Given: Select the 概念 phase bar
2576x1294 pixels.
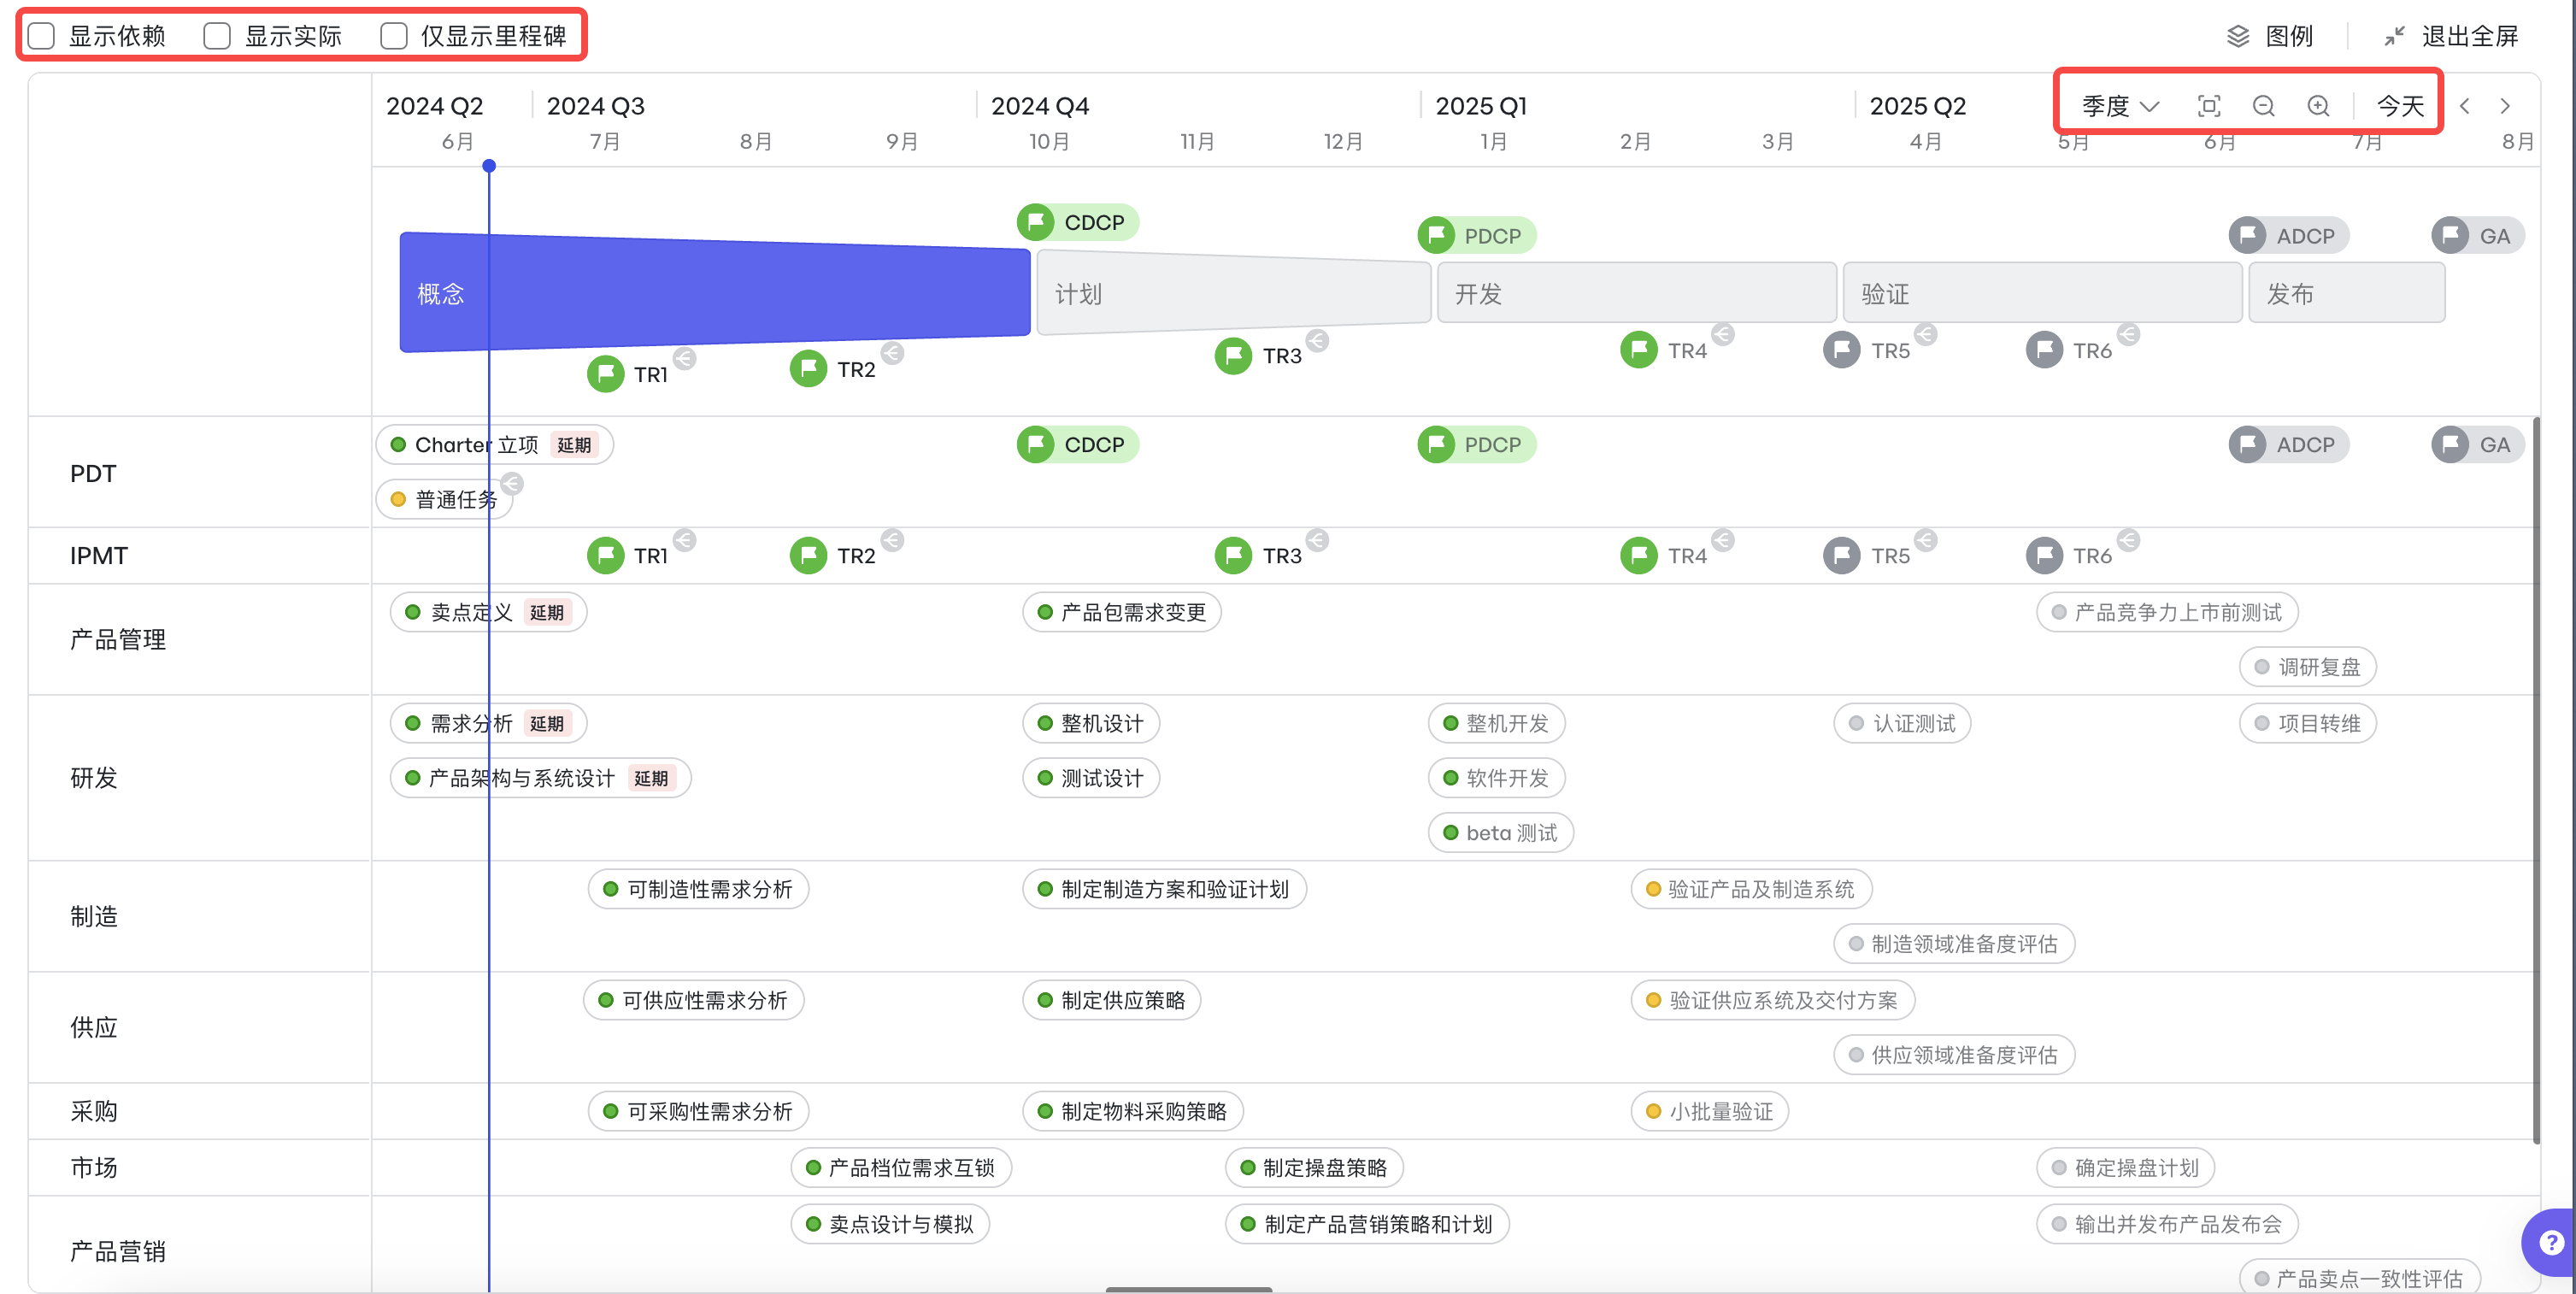Looking at the screenshot, I should 715,292.
